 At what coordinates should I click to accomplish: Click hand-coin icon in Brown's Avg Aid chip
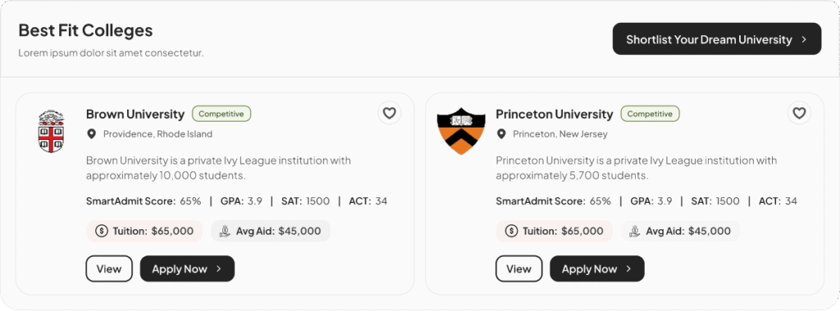coord(225,232)
